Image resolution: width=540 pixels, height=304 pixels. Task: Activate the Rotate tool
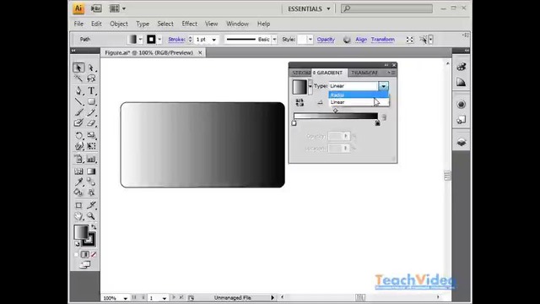78,135
